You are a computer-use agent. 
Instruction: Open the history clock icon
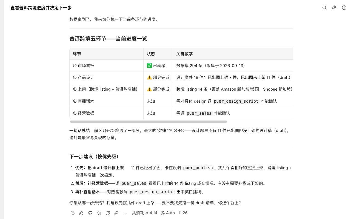click(344, 8)
